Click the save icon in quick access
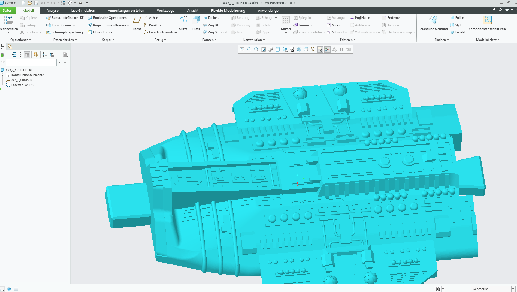The width and height of the screenshot is (517, 292). click(x=36, y=3)
